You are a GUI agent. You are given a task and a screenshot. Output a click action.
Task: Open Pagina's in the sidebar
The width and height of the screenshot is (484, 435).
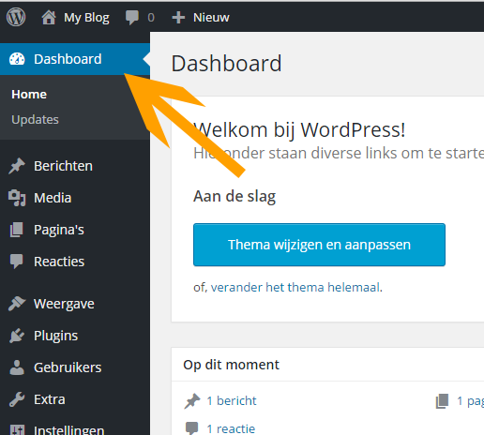[x=59, y=230]
